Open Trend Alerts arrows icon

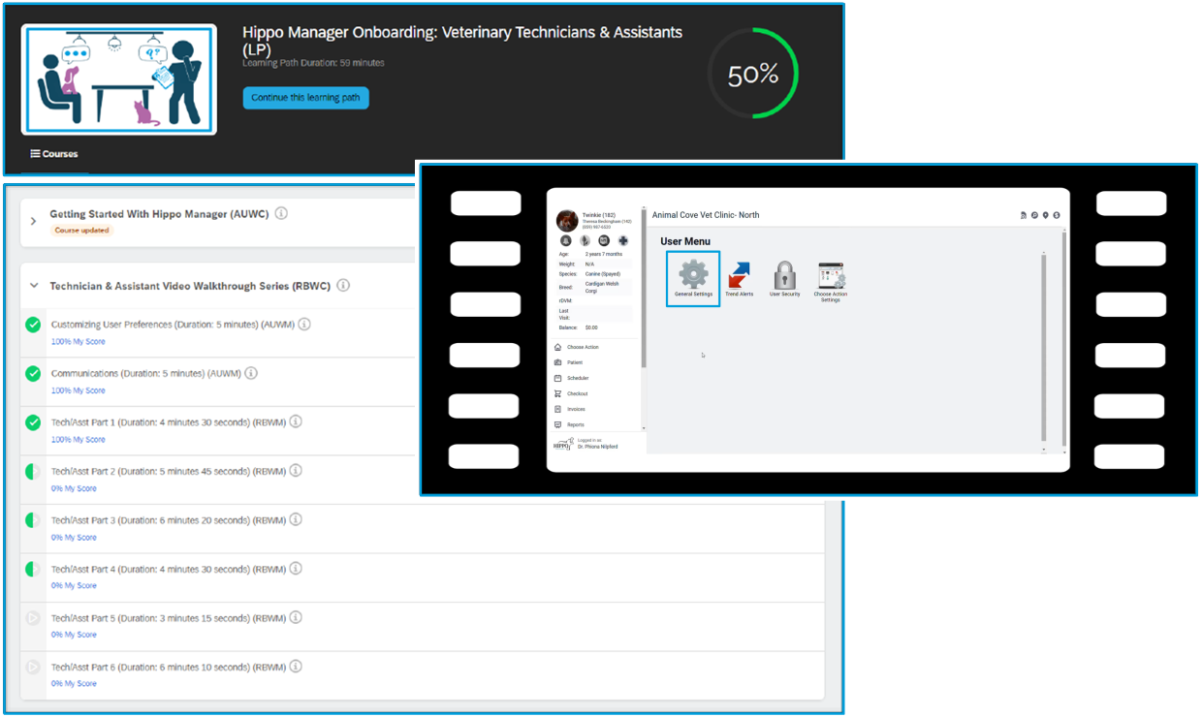[x=740, y=275]
